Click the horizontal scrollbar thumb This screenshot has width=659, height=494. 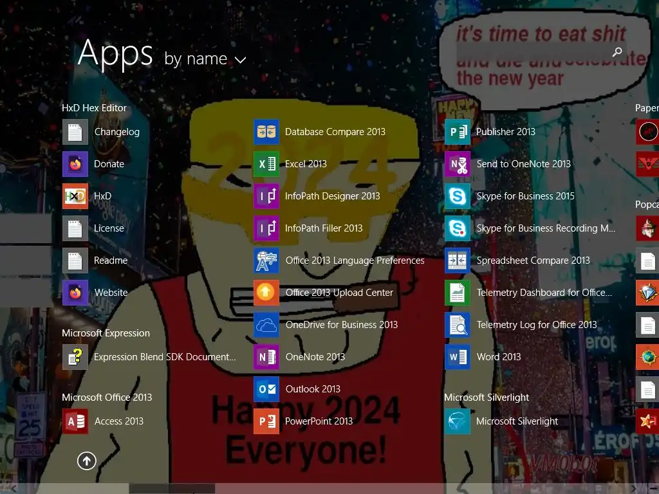(x=172, y=489)
